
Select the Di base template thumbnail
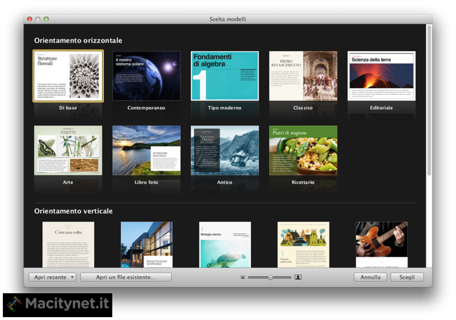tap(68, 76)
